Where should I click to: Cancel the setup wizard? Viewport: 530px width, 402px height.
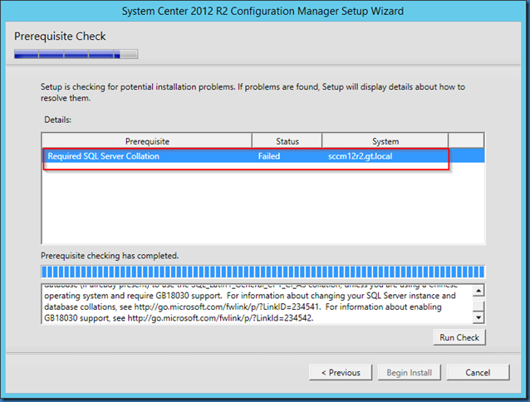[478, 372]
